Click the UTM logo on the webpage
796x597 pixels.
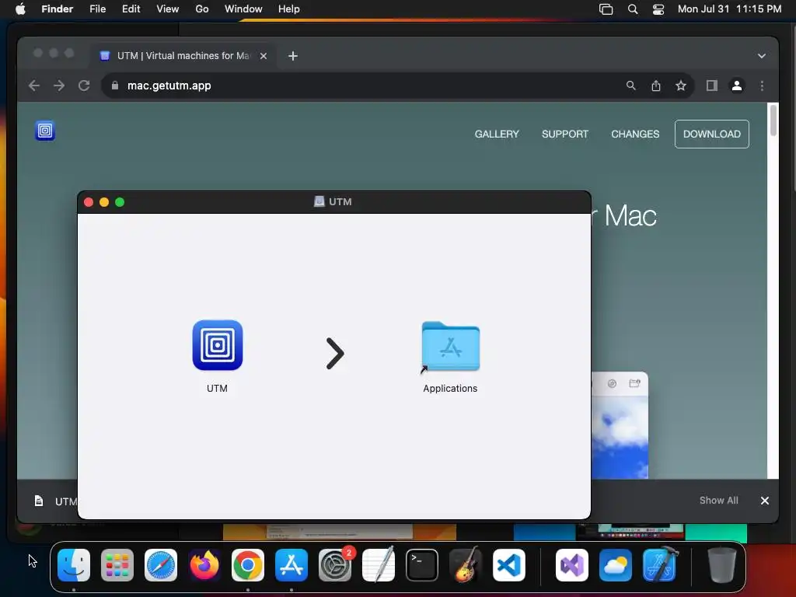coord(45,131)
